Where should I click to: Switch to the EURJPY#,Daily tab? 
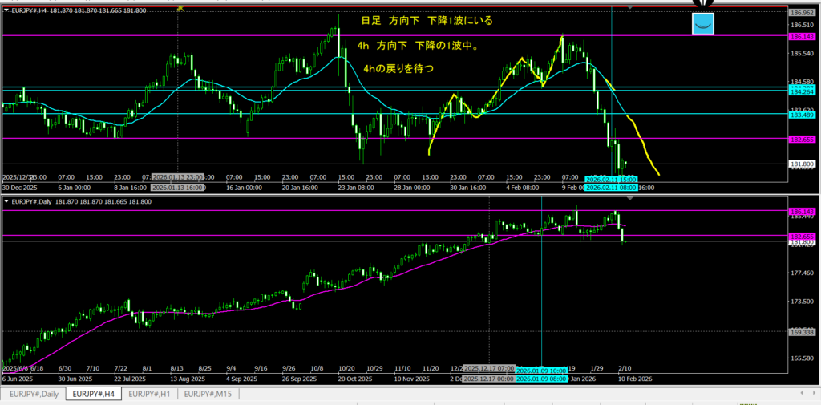(33, 394)
